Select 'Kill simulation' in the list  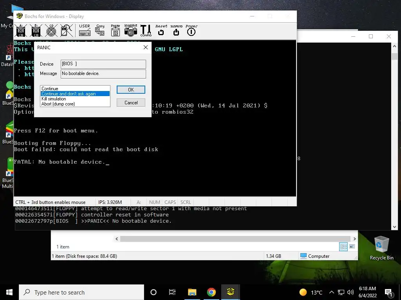pos(75,99)
